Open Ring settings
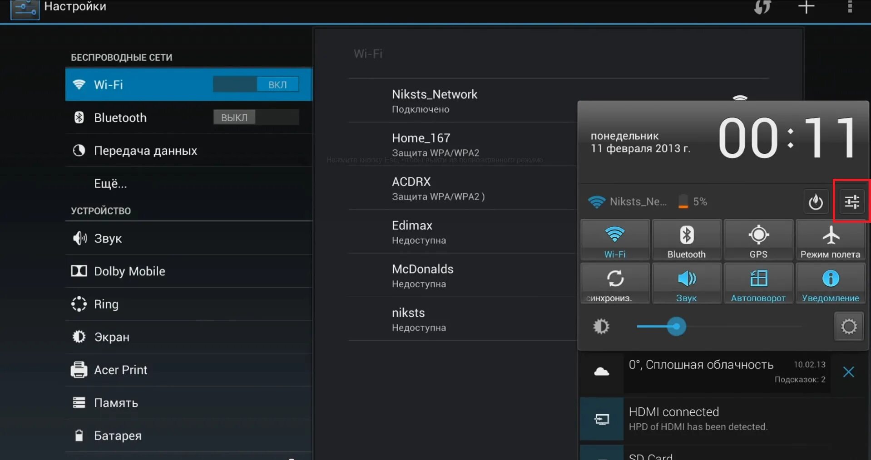 (x=189, y=304)
